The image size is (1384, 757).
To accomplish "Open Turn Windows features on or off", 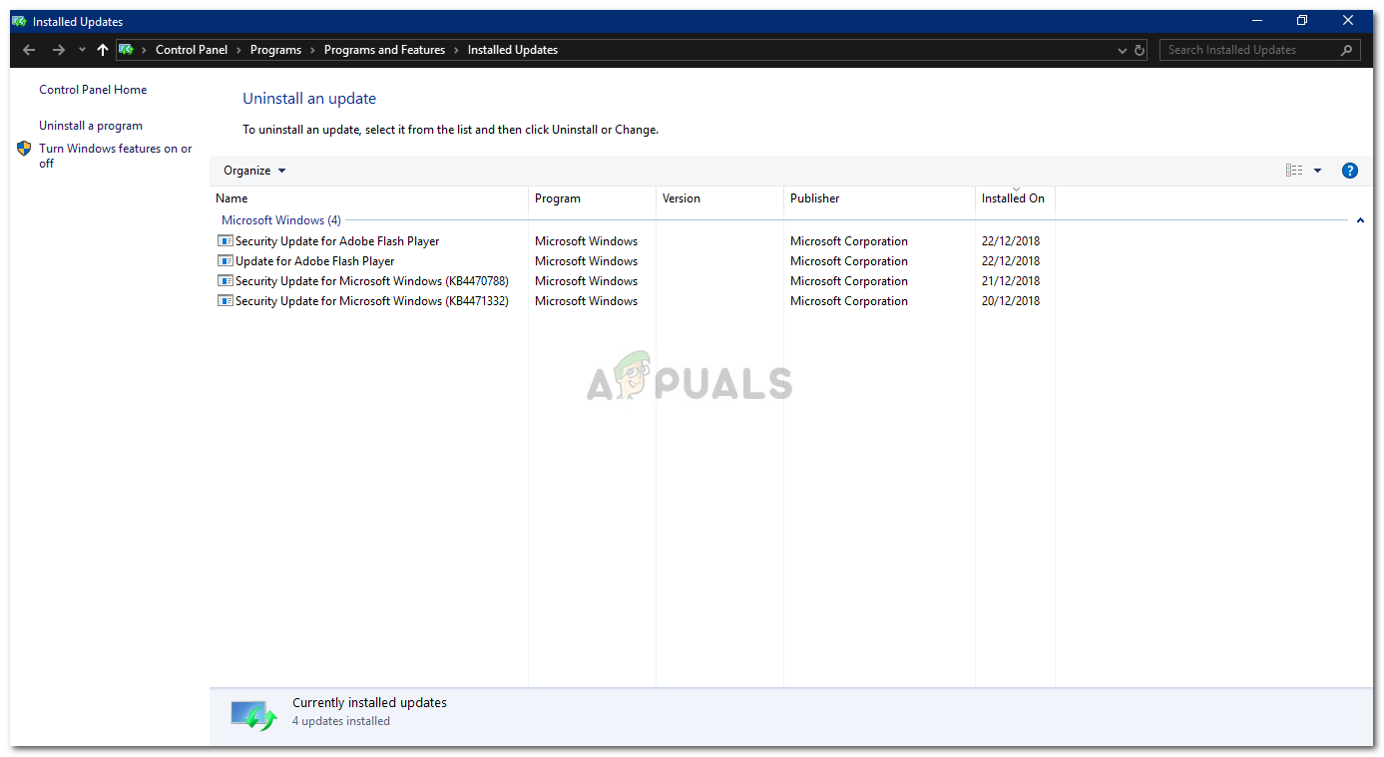I will click(x=116, y=156).
